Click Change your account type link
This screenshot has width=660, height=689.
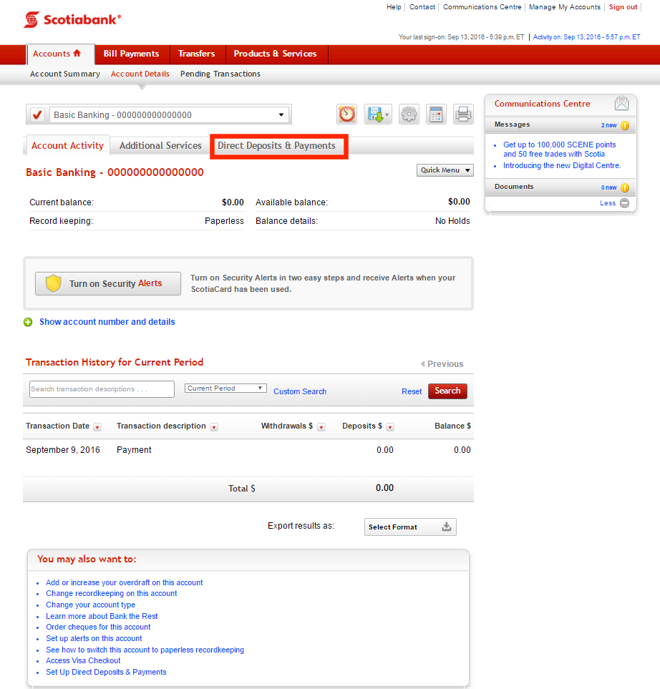(91, 605)
